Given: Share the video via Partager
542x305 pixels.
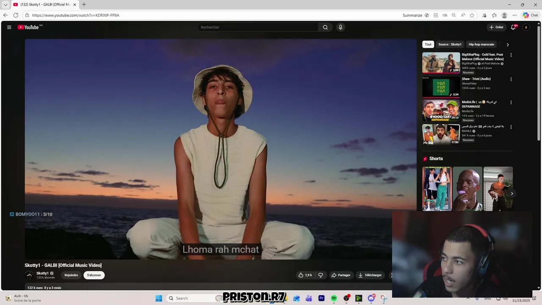Looking at the screenshot, I should [x=341, y=275].
